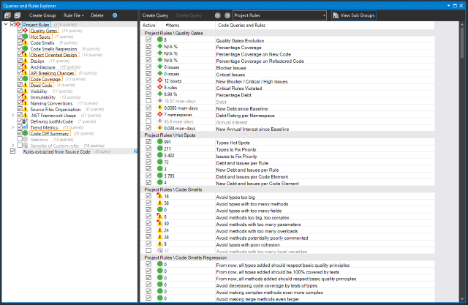This screenshot has height=305, width=468.
Task: Click the Active column header
Action: 148,26
